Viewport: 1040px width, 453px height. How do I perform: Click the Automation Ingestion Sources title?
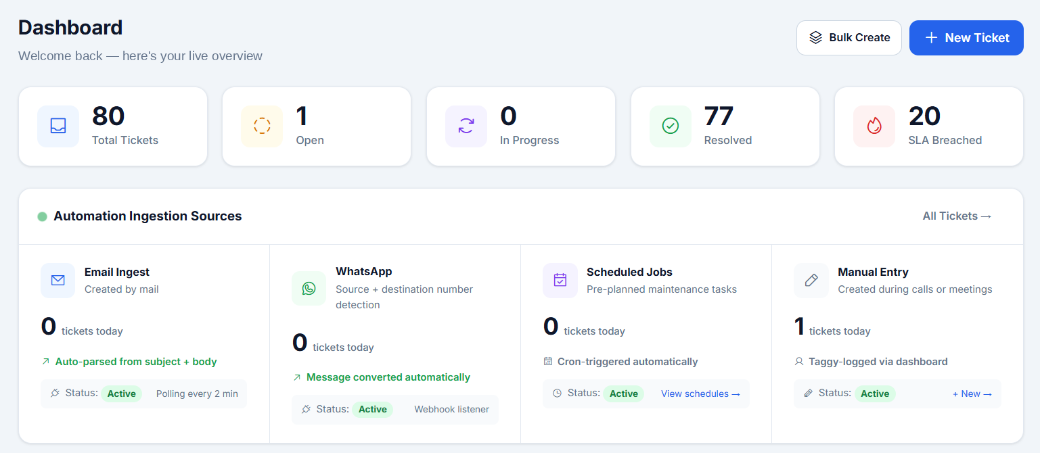tap(148, 216)
